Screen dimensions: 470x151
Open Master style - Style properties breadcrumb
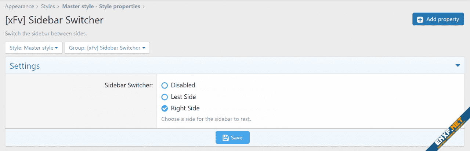pos(101,6)
